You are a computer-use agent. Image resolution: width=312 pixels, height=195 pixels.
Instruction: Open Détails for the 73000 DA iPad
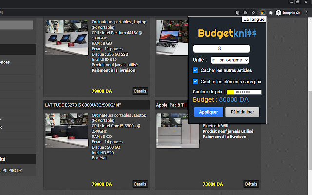tap(251, 184)
